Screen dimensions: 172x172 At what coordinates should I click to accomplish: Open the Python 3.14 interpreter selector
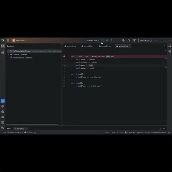pos(151,133)
